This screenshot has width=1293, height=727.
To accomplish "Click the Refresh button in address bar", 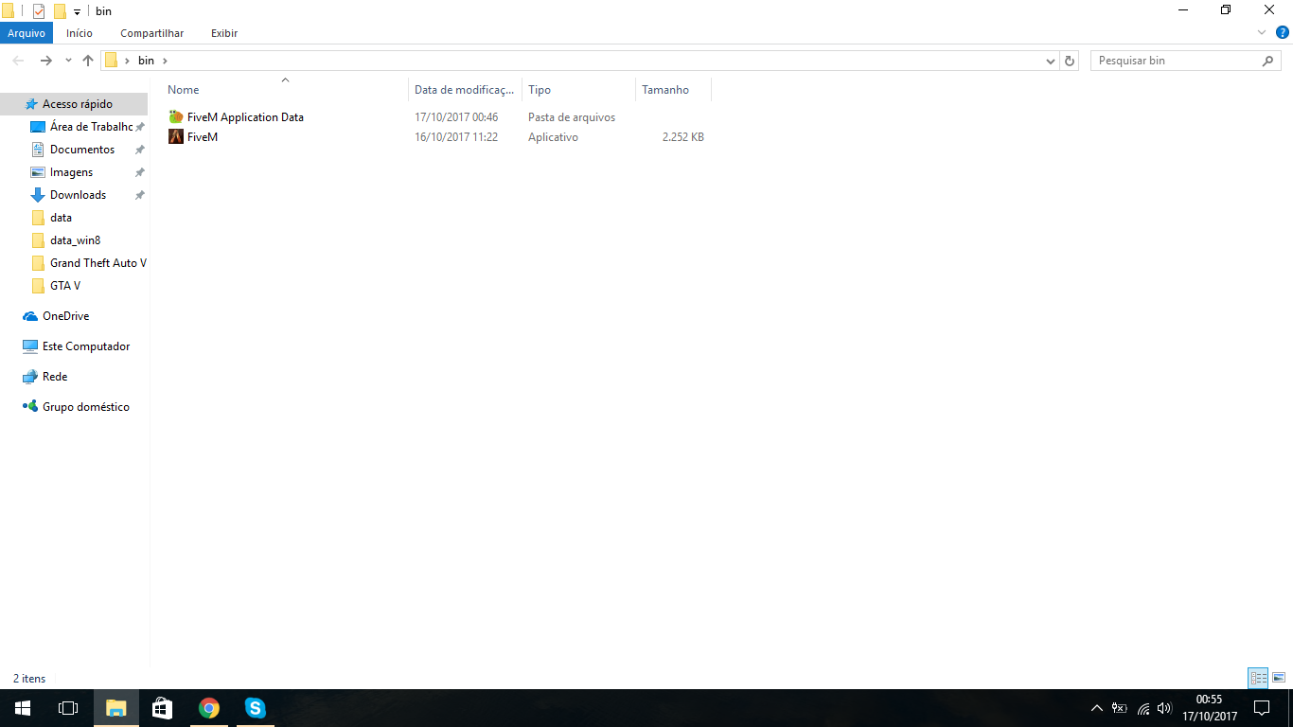I will pos(1071,61).
